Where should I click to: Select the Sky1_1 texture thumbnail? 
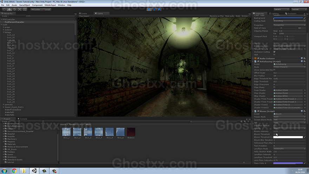66,132
